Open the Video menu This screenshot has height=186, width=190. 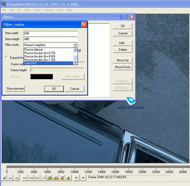[27, 10]
